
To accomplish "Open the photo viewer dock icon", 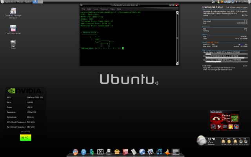I will pos(151,152).
